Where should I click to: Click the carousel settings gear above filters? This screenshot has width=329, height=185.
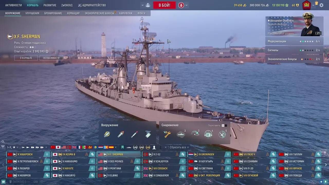tap(3, 142)
